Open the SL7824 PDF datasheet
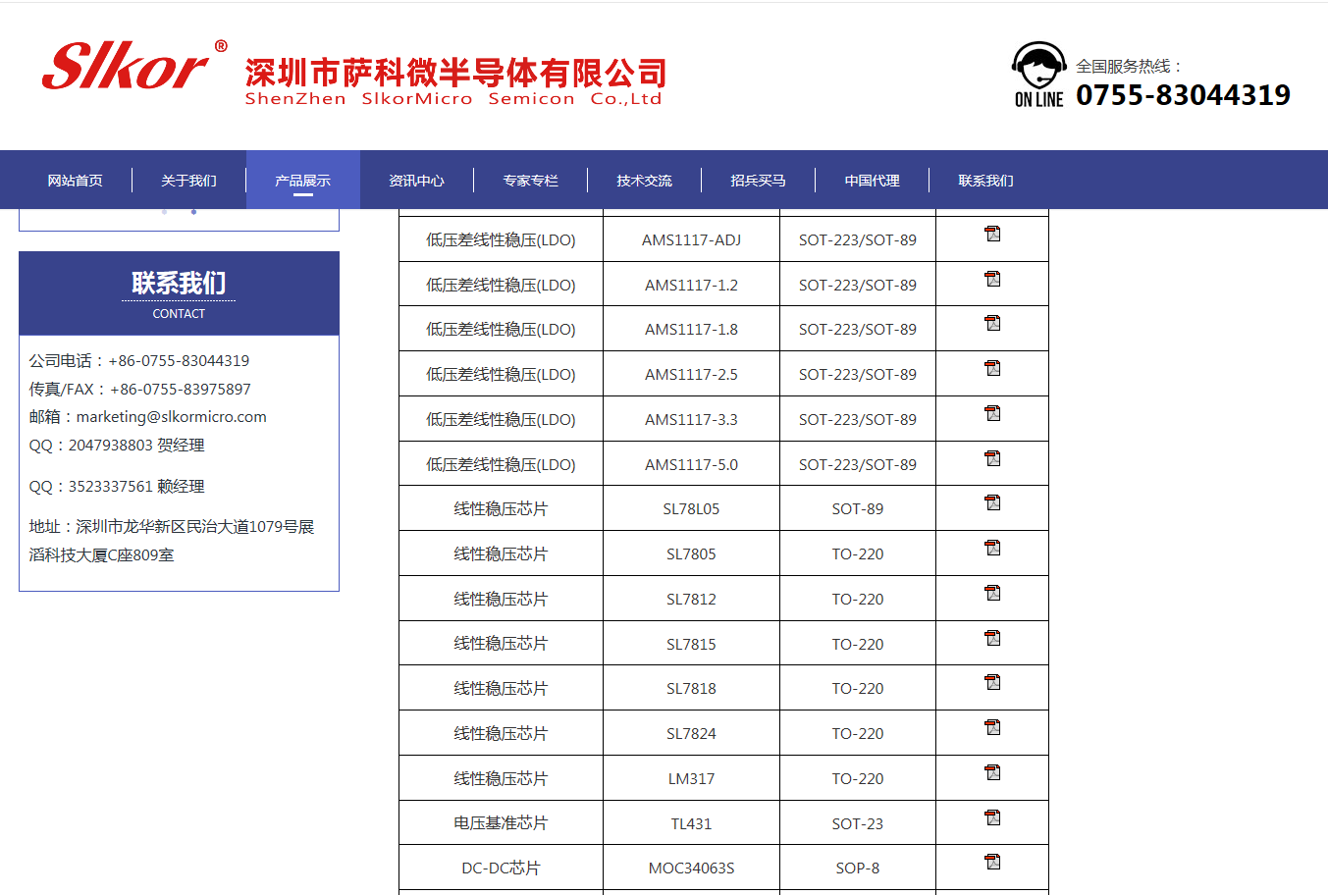This screenshot has width=1328, height=895. [993, 727]
